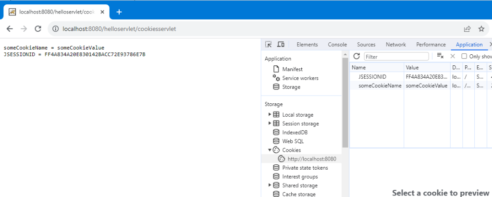Click the JSESSIONID line on the page

pos(74,54)
